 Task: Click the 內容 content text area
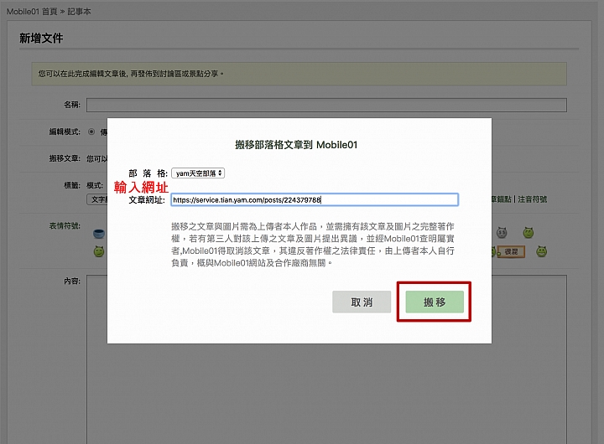[x=326, y=359]
